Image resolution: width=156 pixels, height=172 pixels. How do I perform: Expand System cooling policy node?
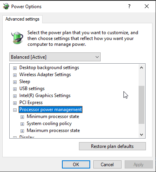[x=22, y=124]
